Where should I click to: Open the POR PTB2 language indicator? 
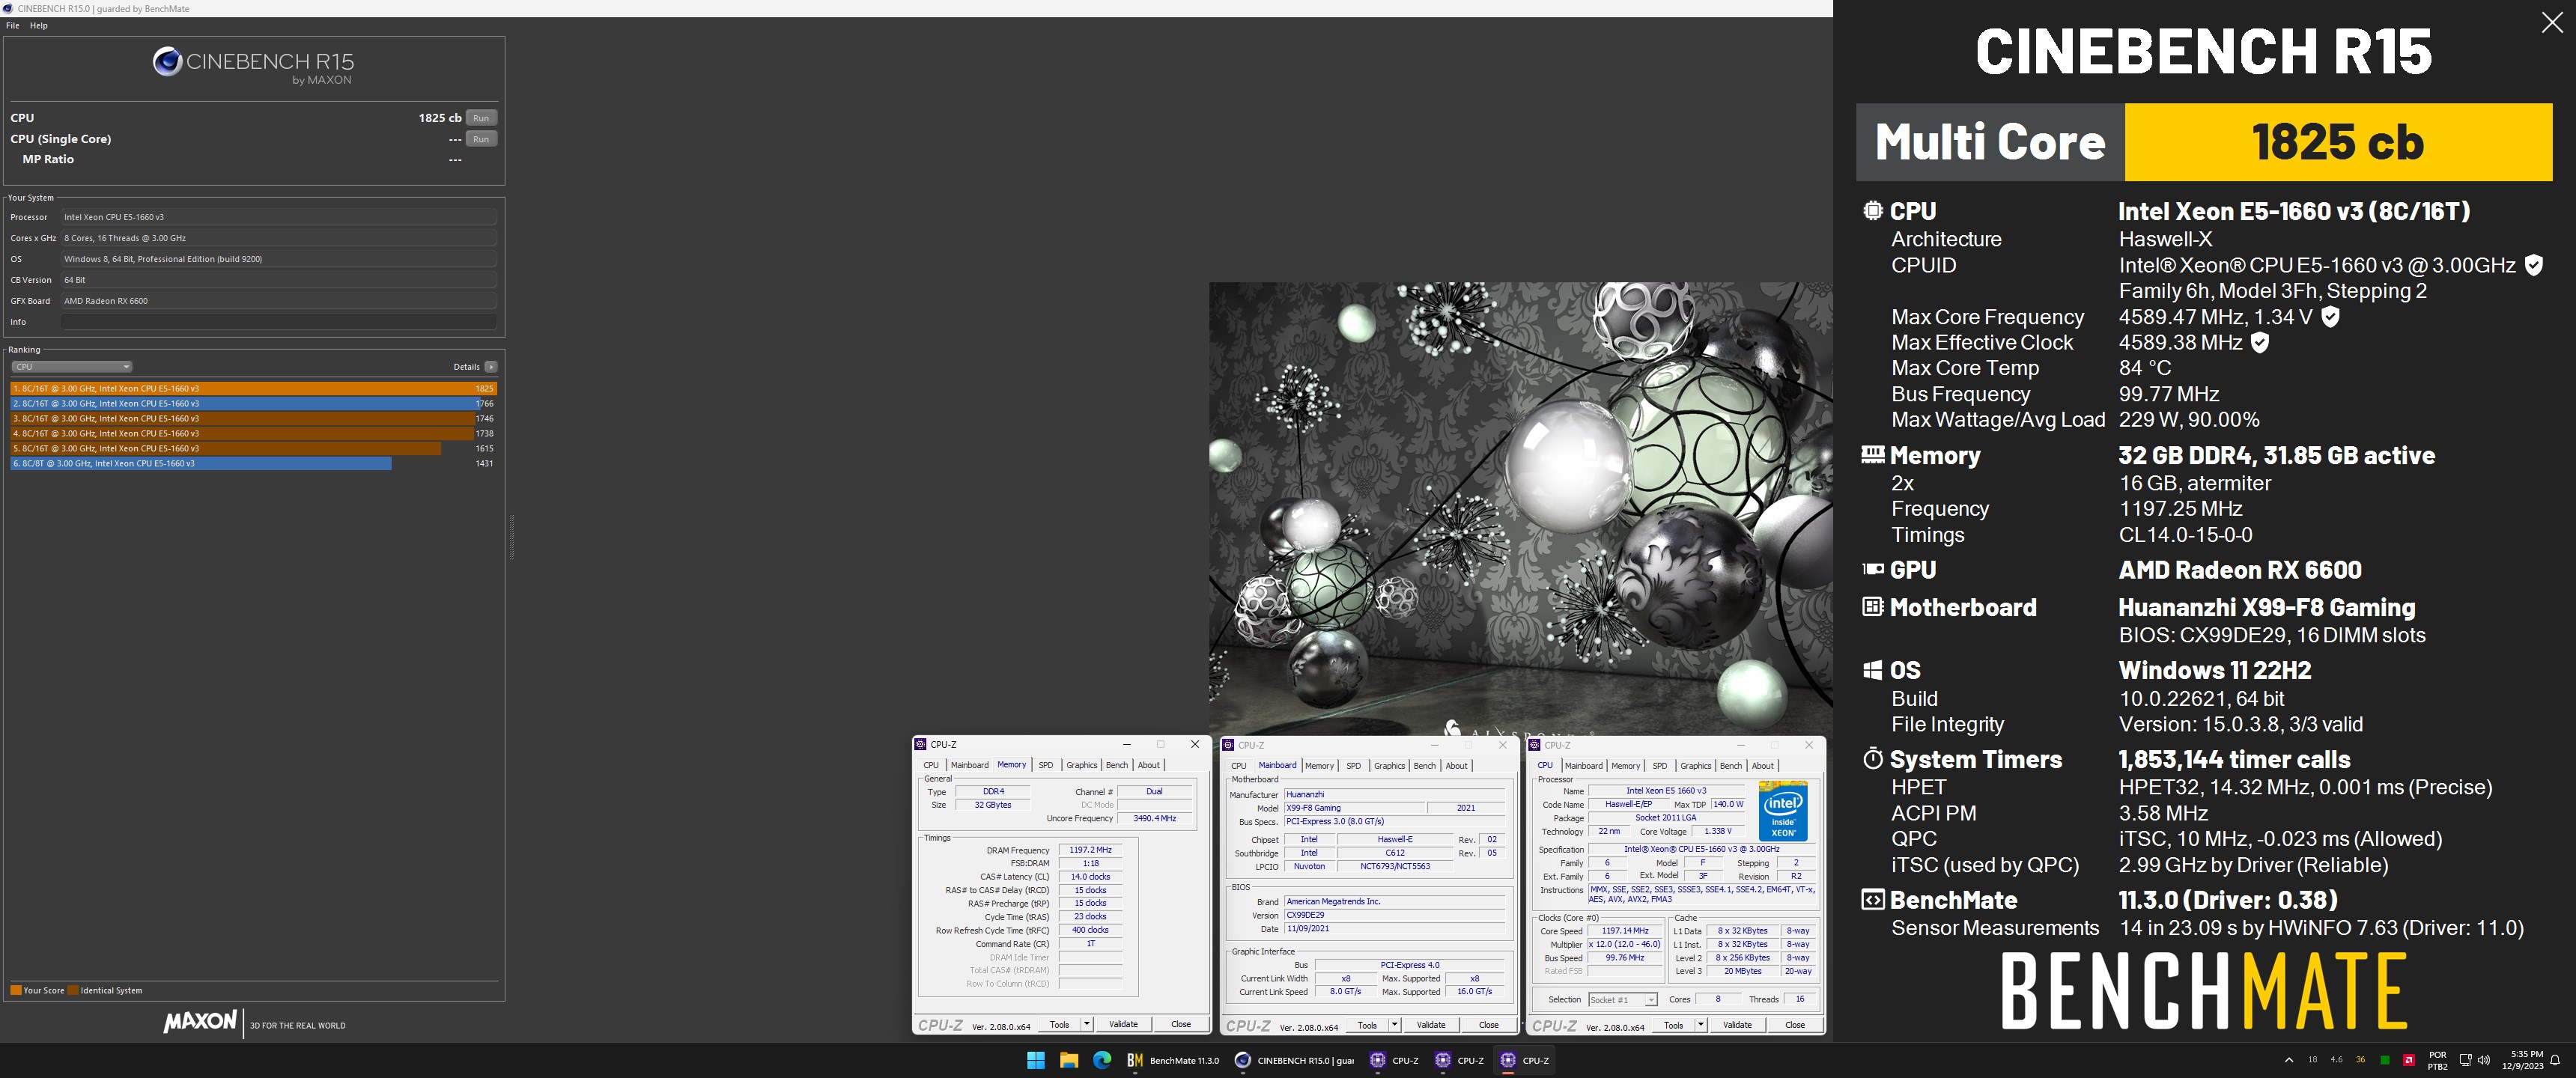click(x=2438, y=1060)
